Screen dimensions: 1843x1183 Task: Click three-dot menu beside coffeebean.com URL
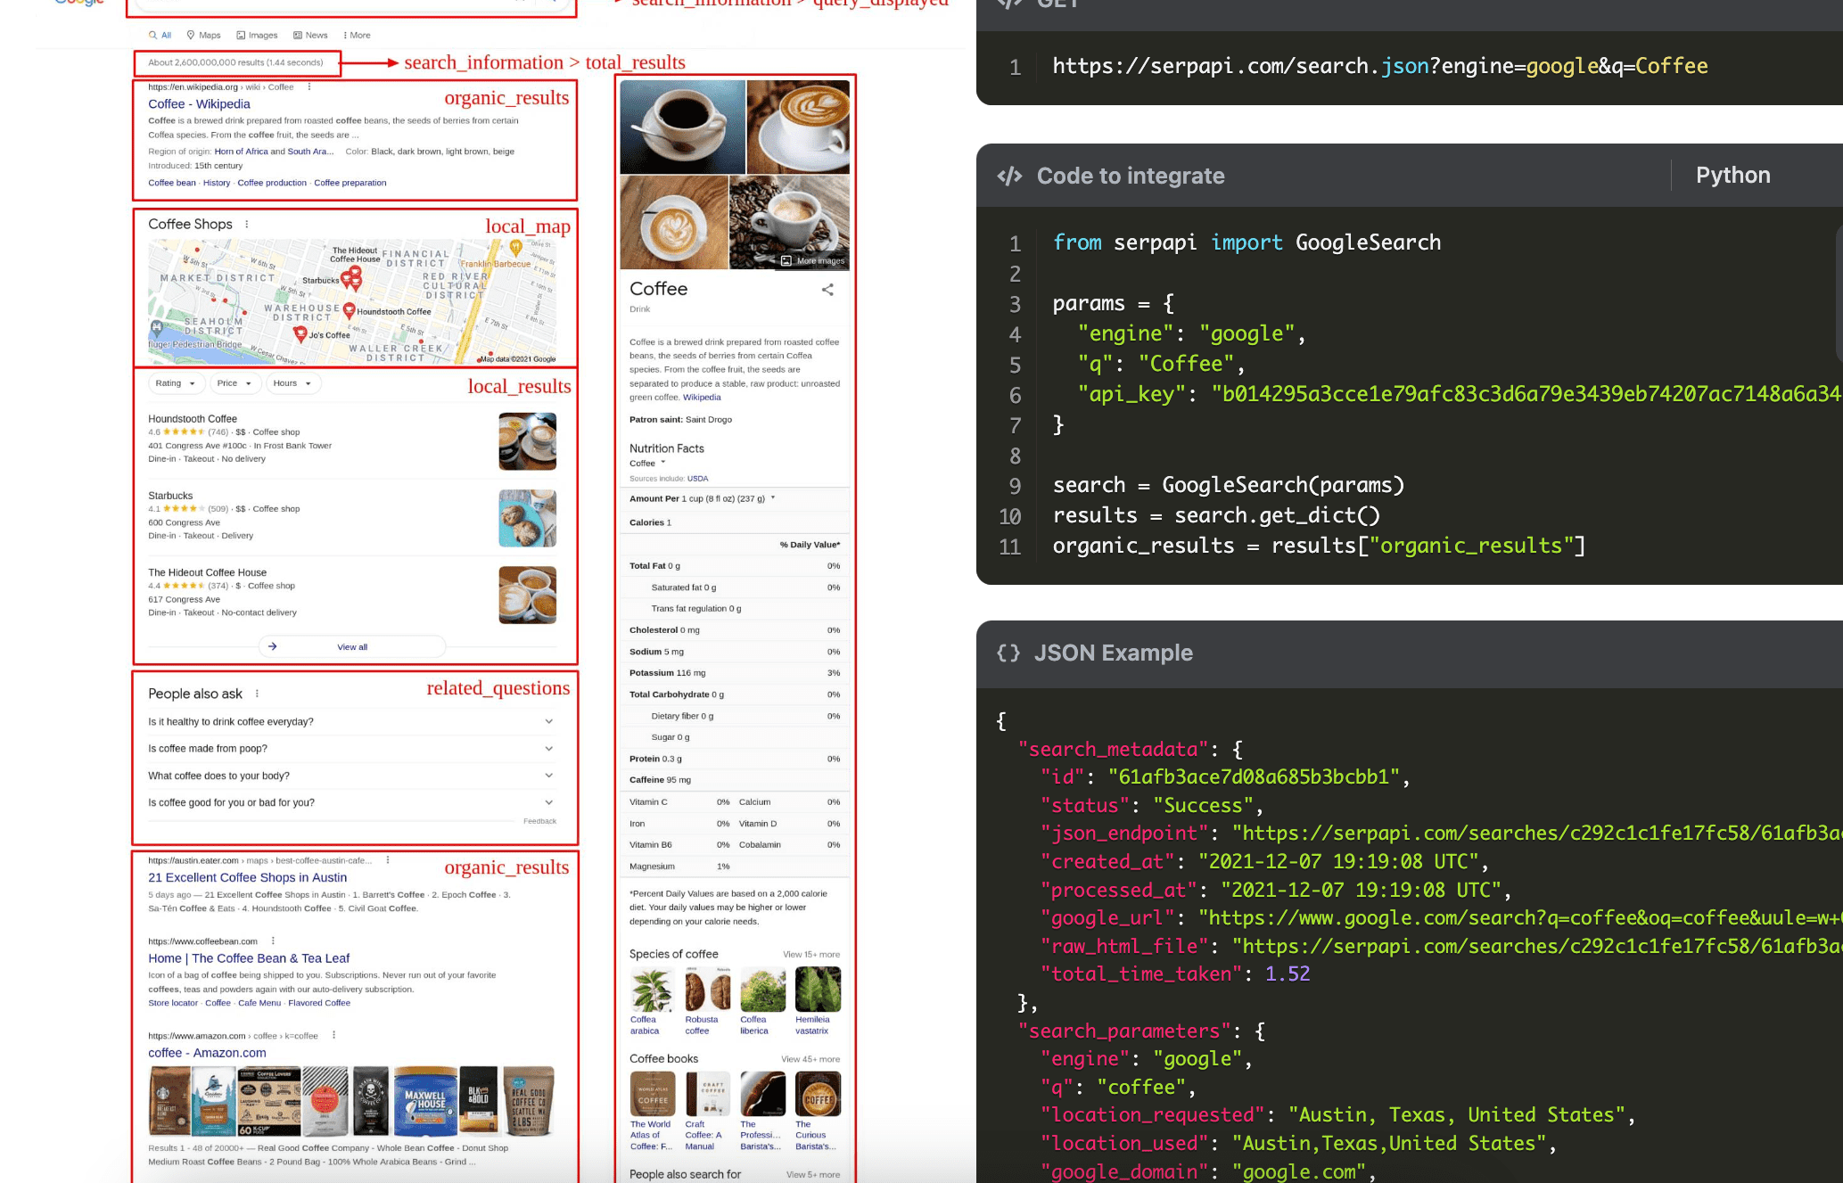coord(273,941)
